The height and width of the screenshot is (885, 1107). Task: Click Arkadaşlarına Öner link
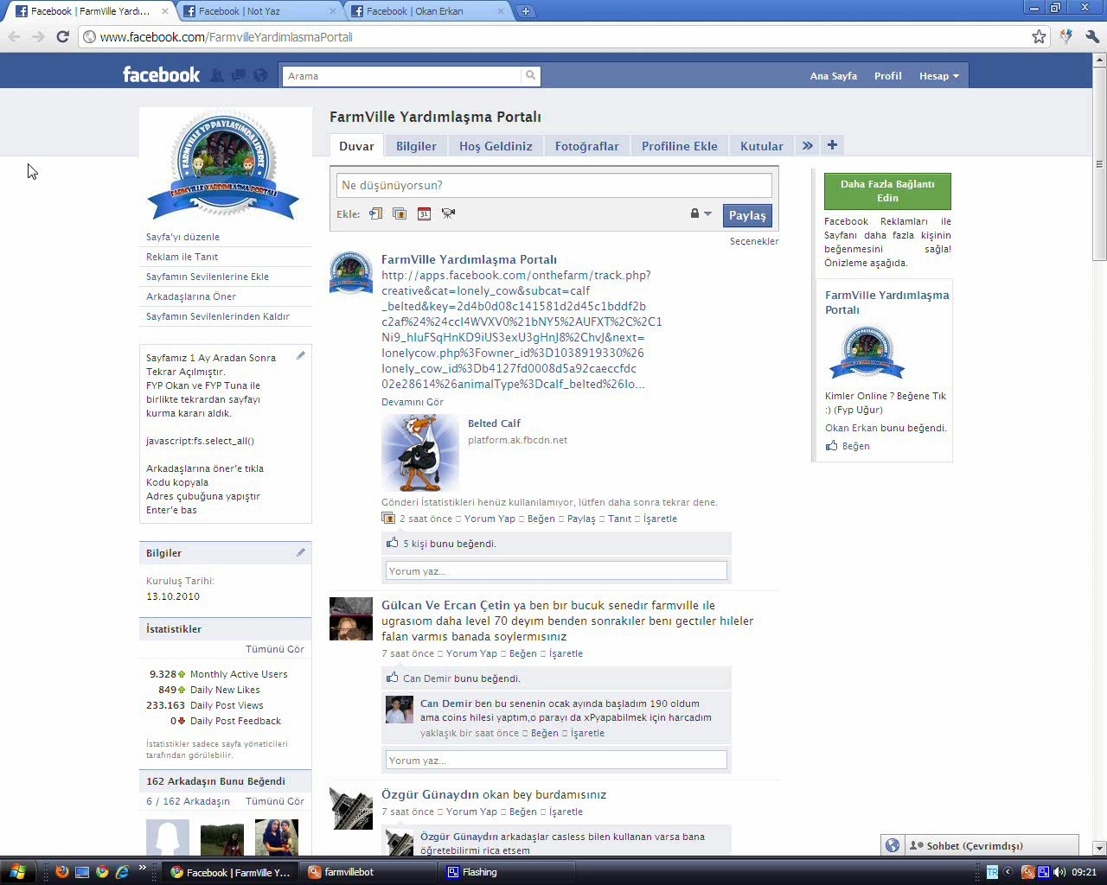coord(191,296)
